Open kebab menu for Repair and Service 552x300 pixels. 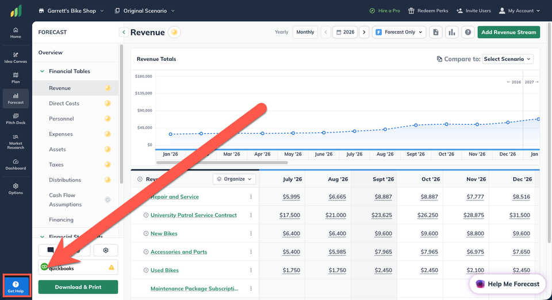pos(251,197)
